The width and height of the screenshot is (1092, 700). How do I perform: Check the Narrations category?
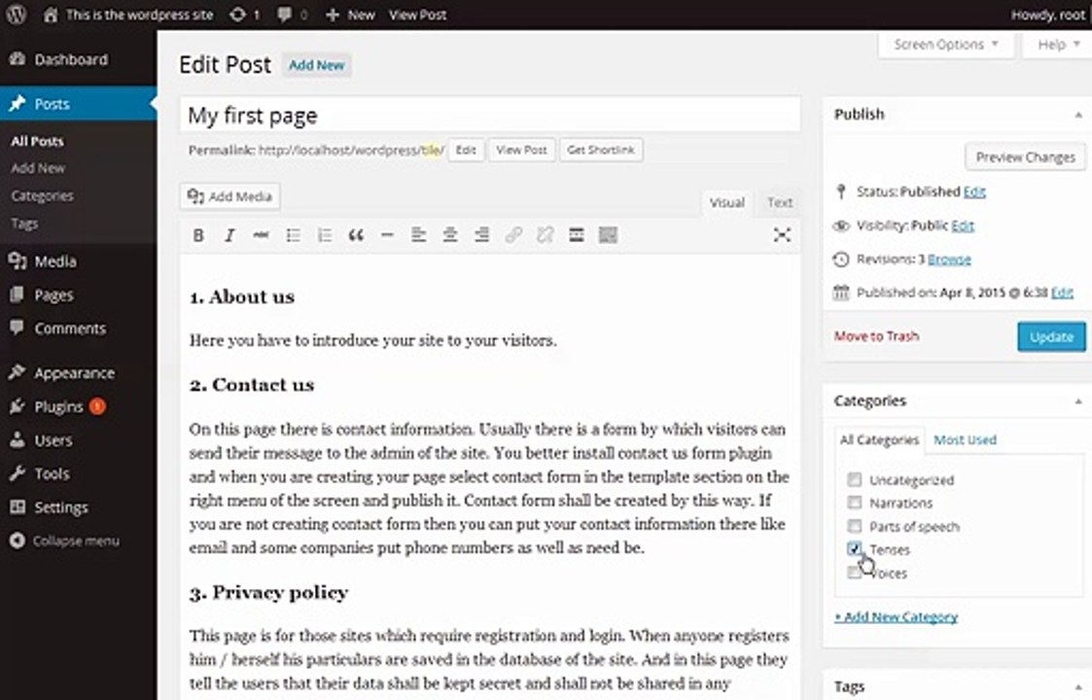(855, 503)
